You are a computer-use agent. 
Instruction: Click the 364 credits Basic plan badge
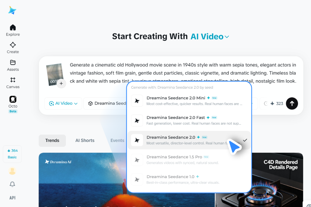12,154
